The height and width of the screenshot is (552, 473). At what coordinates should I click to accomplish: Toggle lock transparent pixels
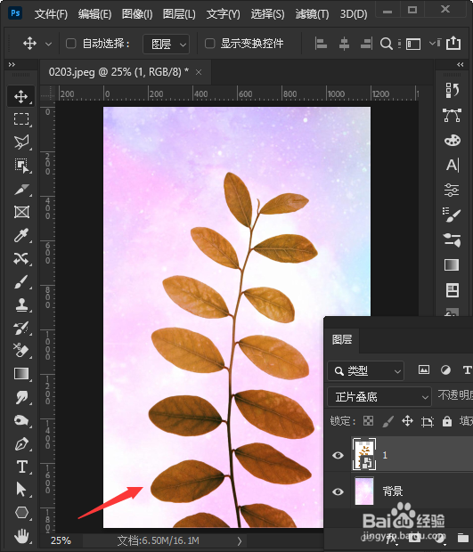[x=368, y=421]
